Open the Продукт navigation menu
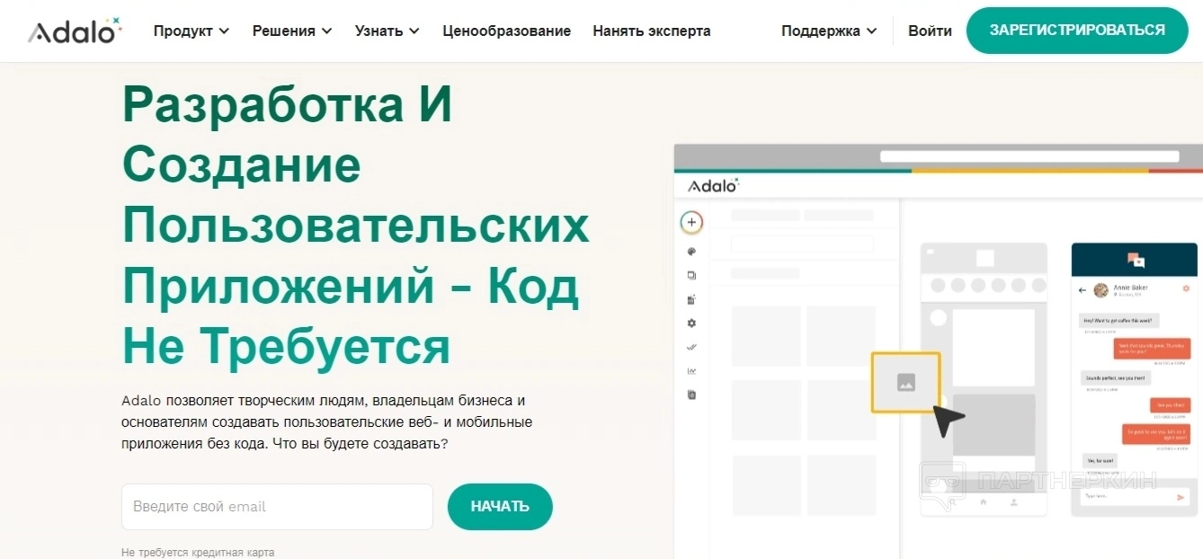The height and width of the screenshot is (559, 1203). (x=192, y=31)
